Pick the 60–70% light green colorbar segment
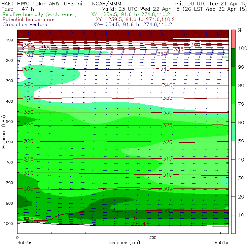Image resolution: width=249 pixels, height=249 pixels. [233, 113]
